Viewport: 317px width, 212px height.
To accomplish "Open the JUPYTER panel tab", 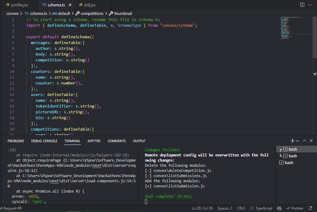I will pyautogui.click(x=94, y=141).
